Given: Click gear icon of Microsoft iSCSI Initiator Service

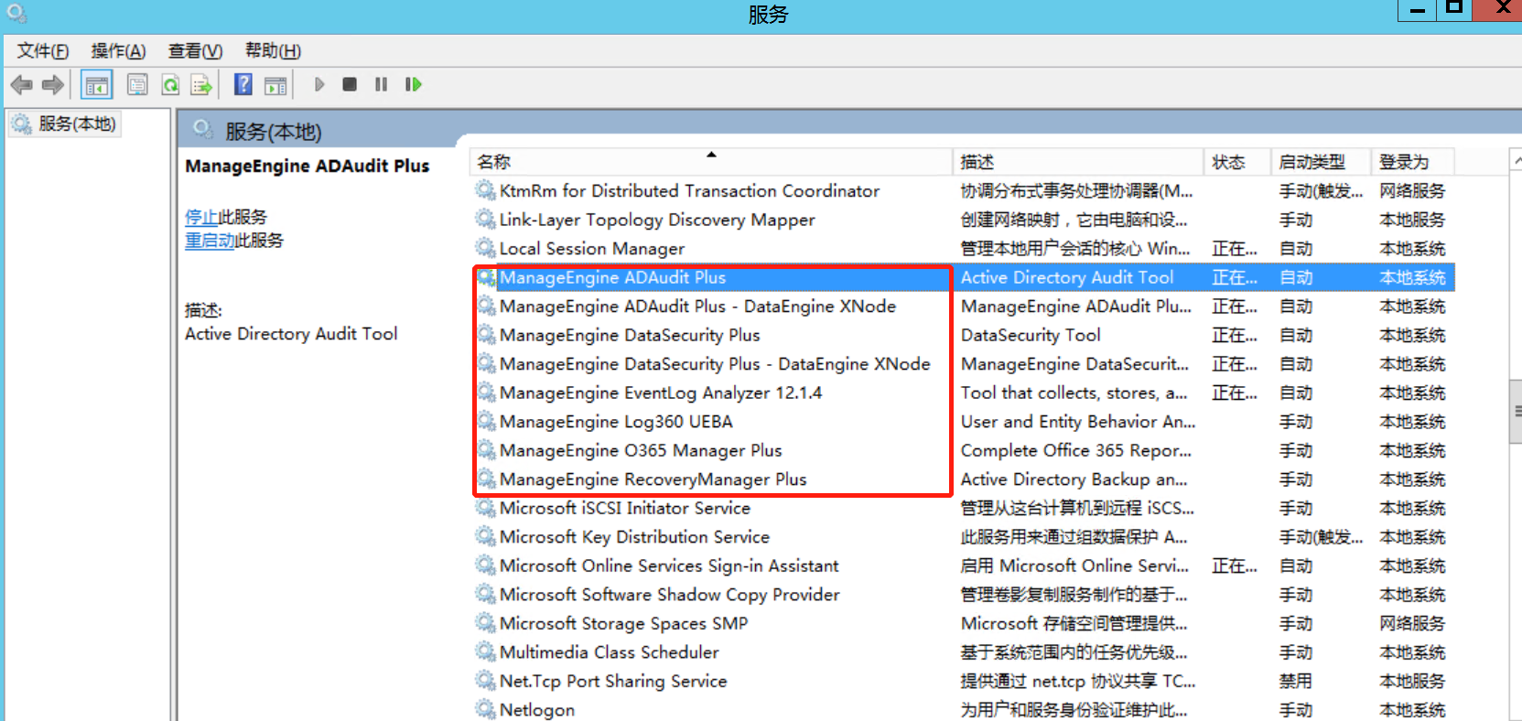Looking at the screenshot, I should tap(485, 508).
